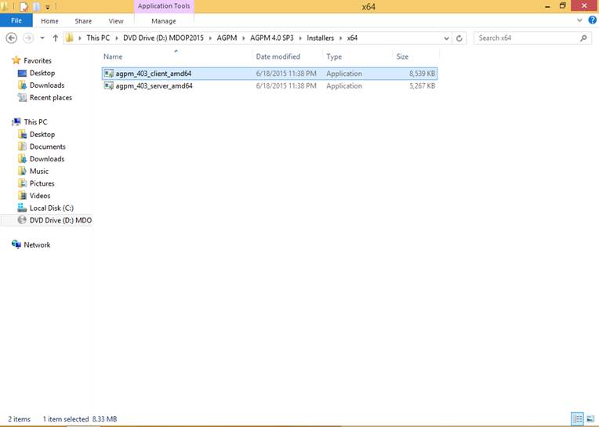
Task: Open the Quick Access Toolbar customize dropdown
Action: tap(47, 6)
